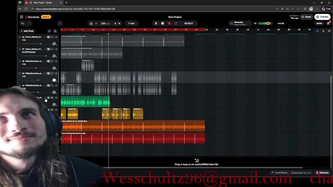
Task: Adjust track 06 pan knob
Action: [x=54, y=44]
